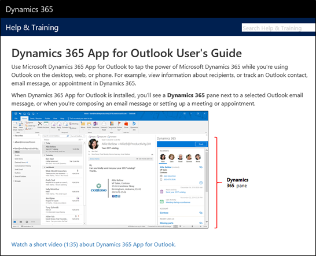Click the Track button in the Dynamics 365 pane
316x256 pixels.
point(201,144)
